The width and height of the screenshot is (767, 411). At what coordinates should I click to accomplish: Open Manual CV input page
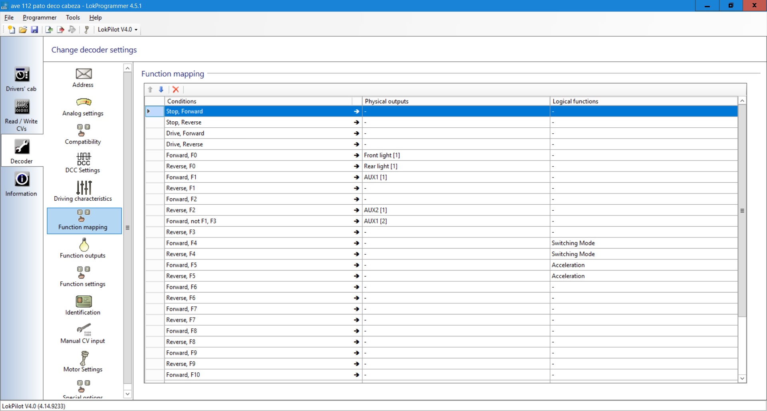click(83, 334)
